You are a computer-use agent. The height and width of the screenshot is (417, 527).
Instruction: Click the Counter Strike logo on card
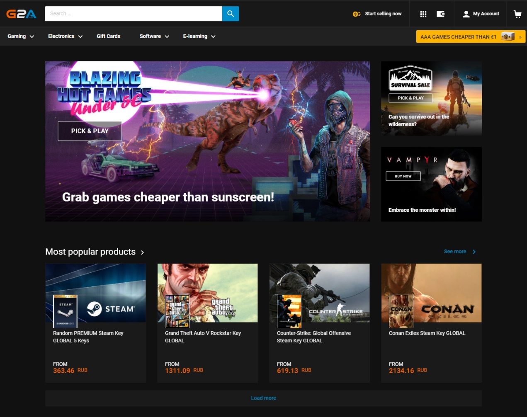point(336,311)
